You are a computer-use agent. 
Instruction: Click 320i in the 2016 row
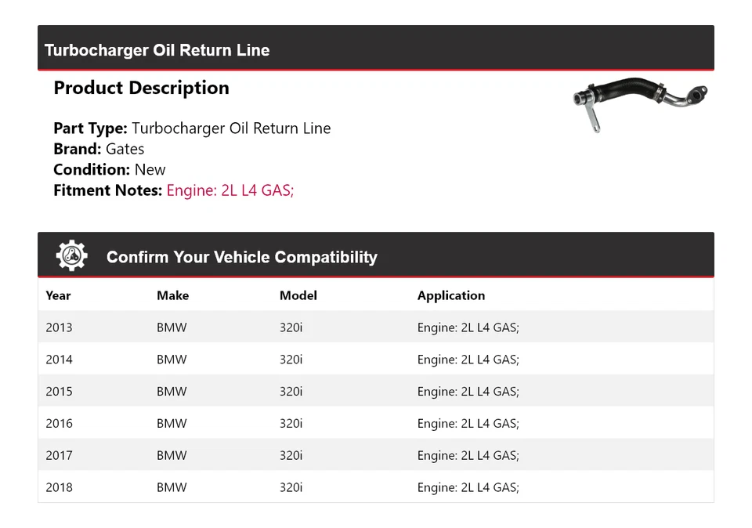pos(291,424)
